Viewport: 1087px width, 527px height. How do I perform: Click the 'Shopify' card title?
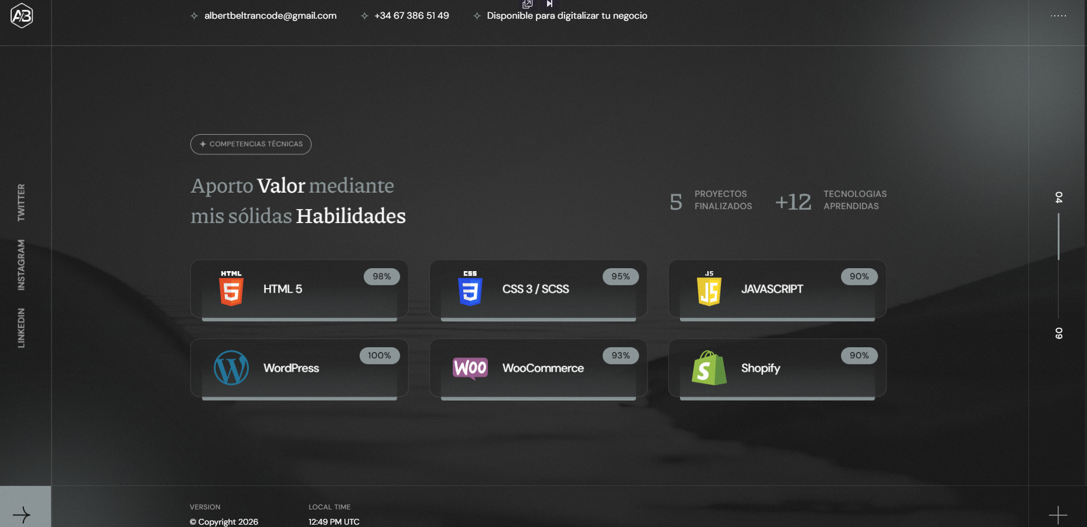click(x=761, y=368)
